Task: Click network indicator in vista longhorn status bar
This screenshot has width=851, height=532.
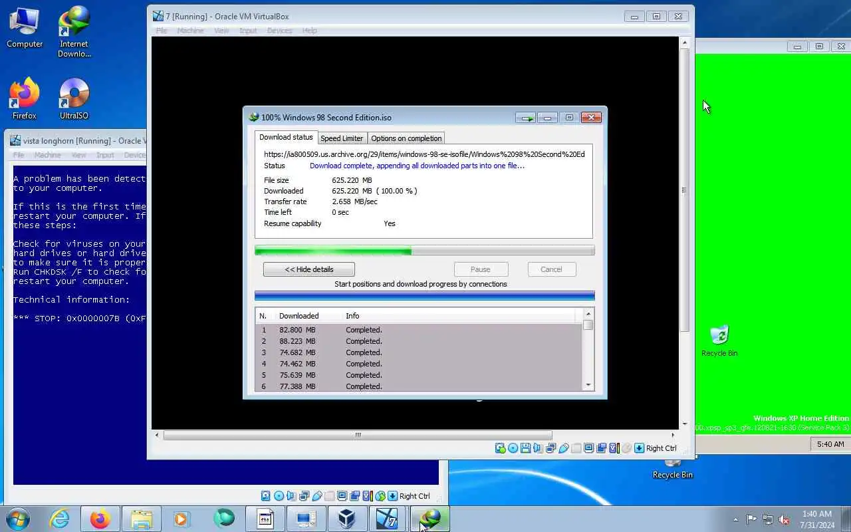Action: pos(304,496)
